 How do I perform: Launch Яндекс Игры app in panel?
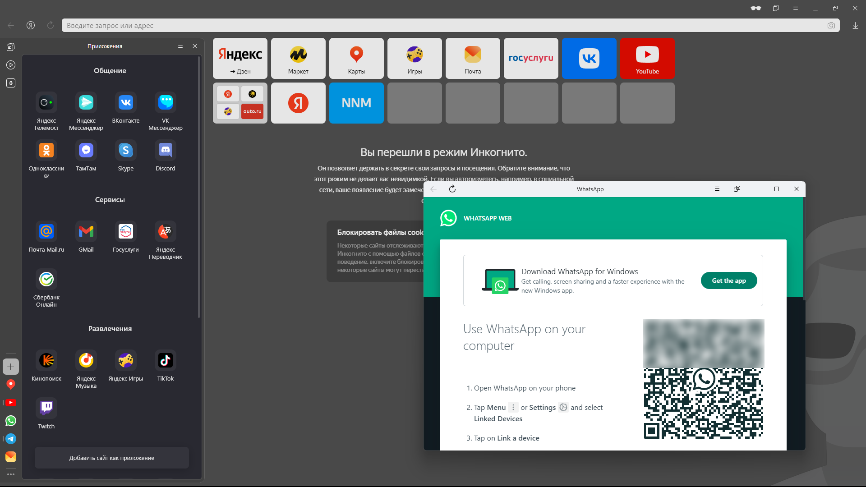126,365
